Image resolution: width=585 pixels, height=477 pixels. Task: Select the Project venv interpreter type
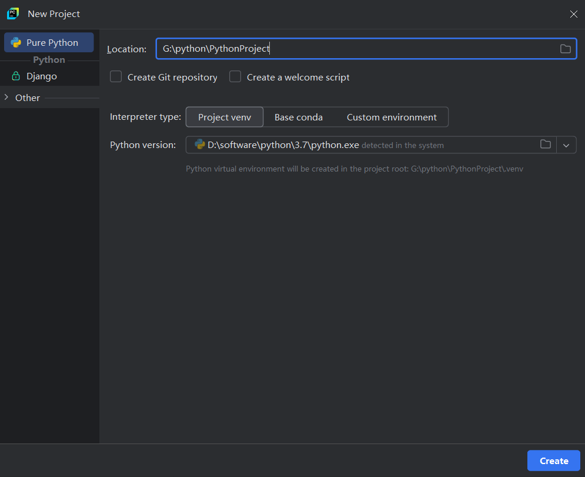[x=225, y=117]
